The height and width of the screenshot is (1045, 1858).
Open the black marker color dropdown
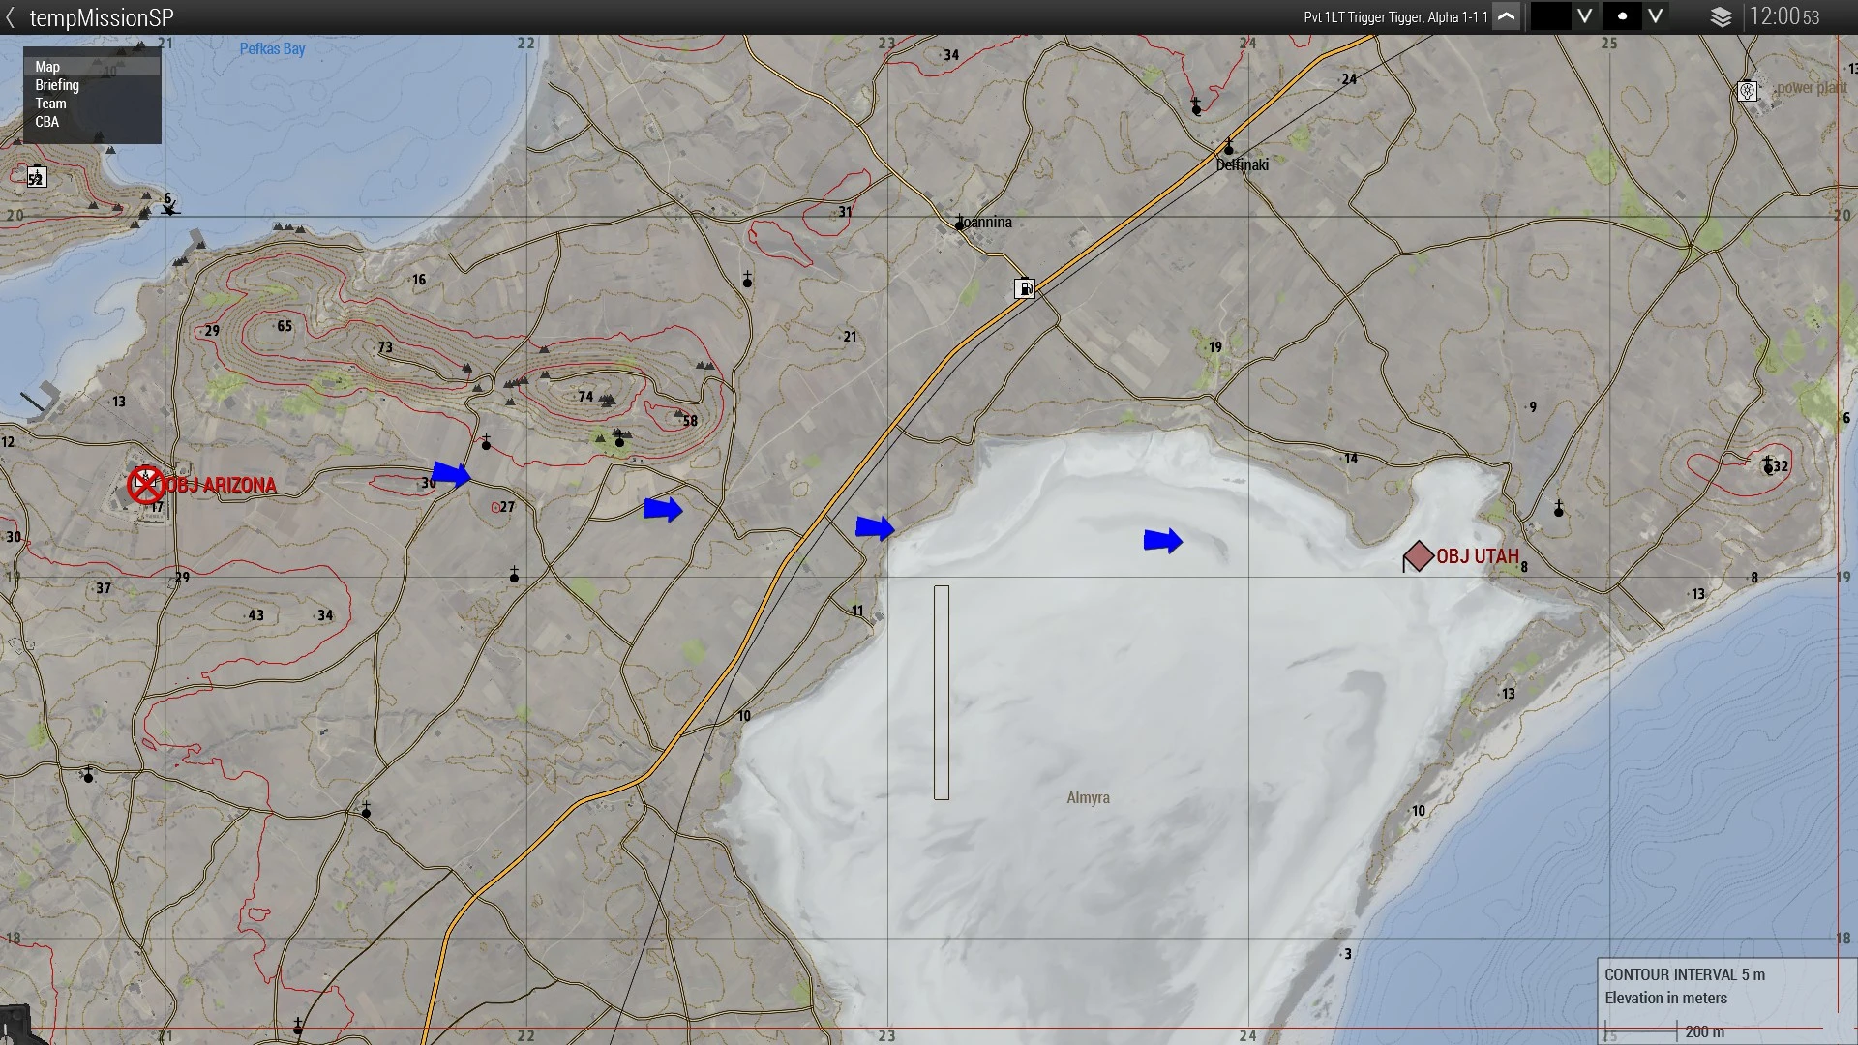click(1584, 17)
